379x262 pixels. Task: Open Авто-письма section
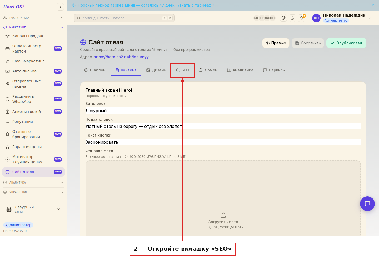(33, 71)
